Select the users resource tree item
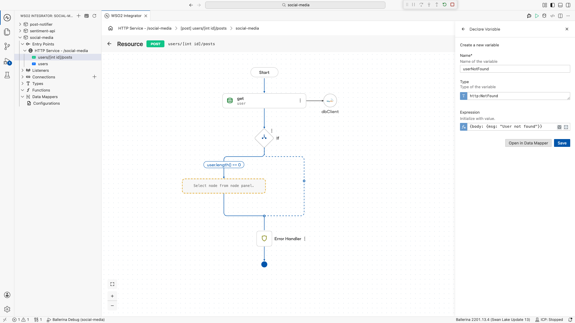The width and height of the screenshot is (575, 323). (x=43, y=64)
